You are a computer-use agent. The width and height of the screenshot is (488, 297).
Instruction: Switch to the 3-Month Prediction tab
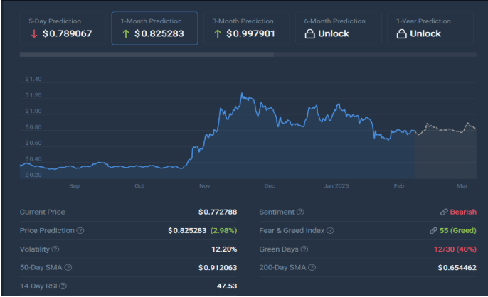pyautogui.click(x=247, y=28)
